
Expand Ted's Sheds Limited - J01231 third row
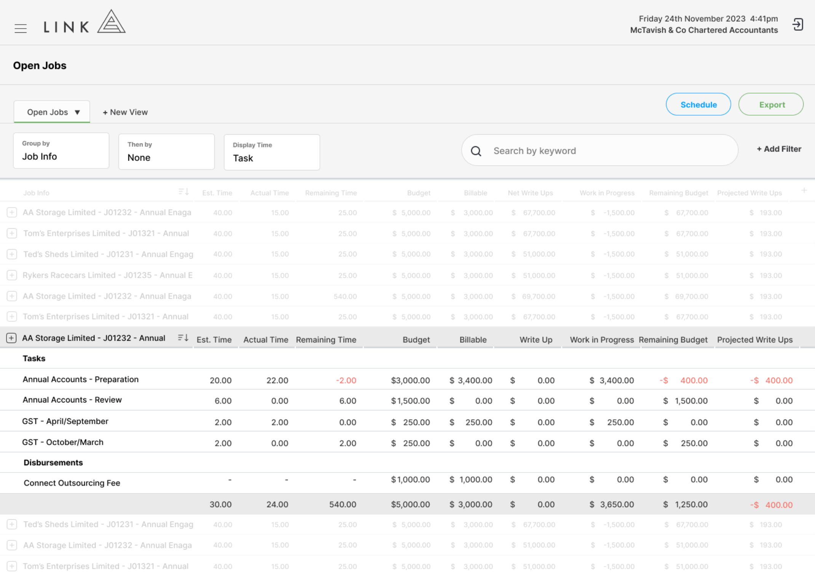pyautogui.click(x=12, y=254)
